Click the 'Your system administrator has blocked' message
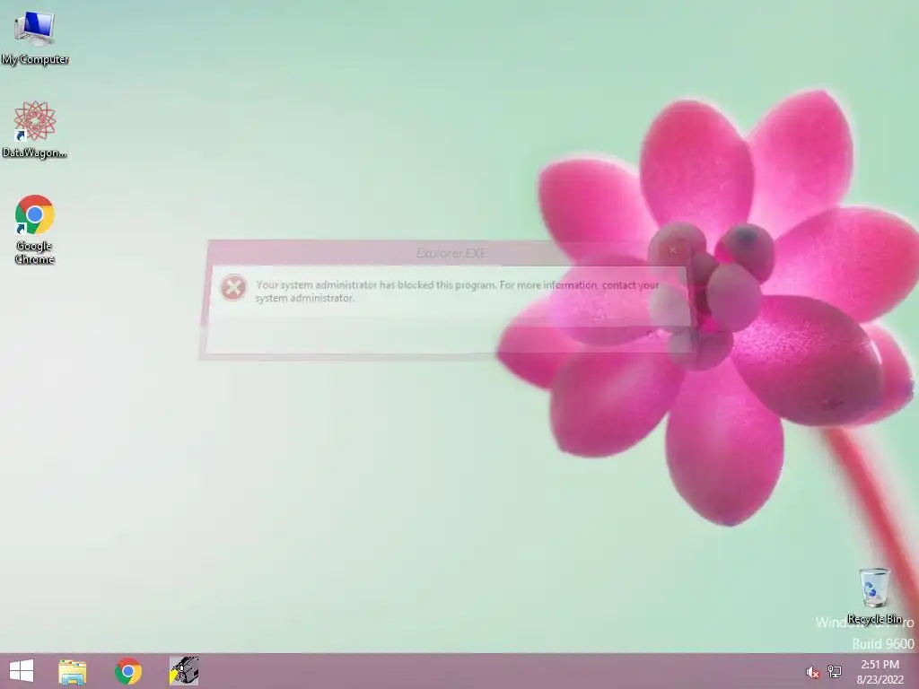 point(457,292)
